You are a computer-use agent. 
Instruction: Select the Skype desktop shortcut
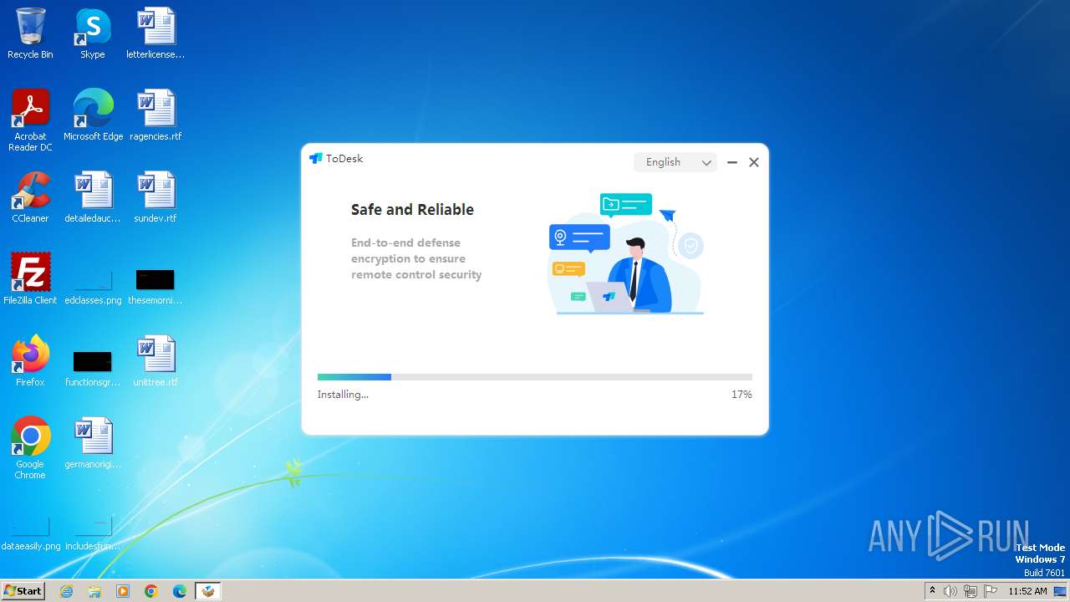pos(93,33)
